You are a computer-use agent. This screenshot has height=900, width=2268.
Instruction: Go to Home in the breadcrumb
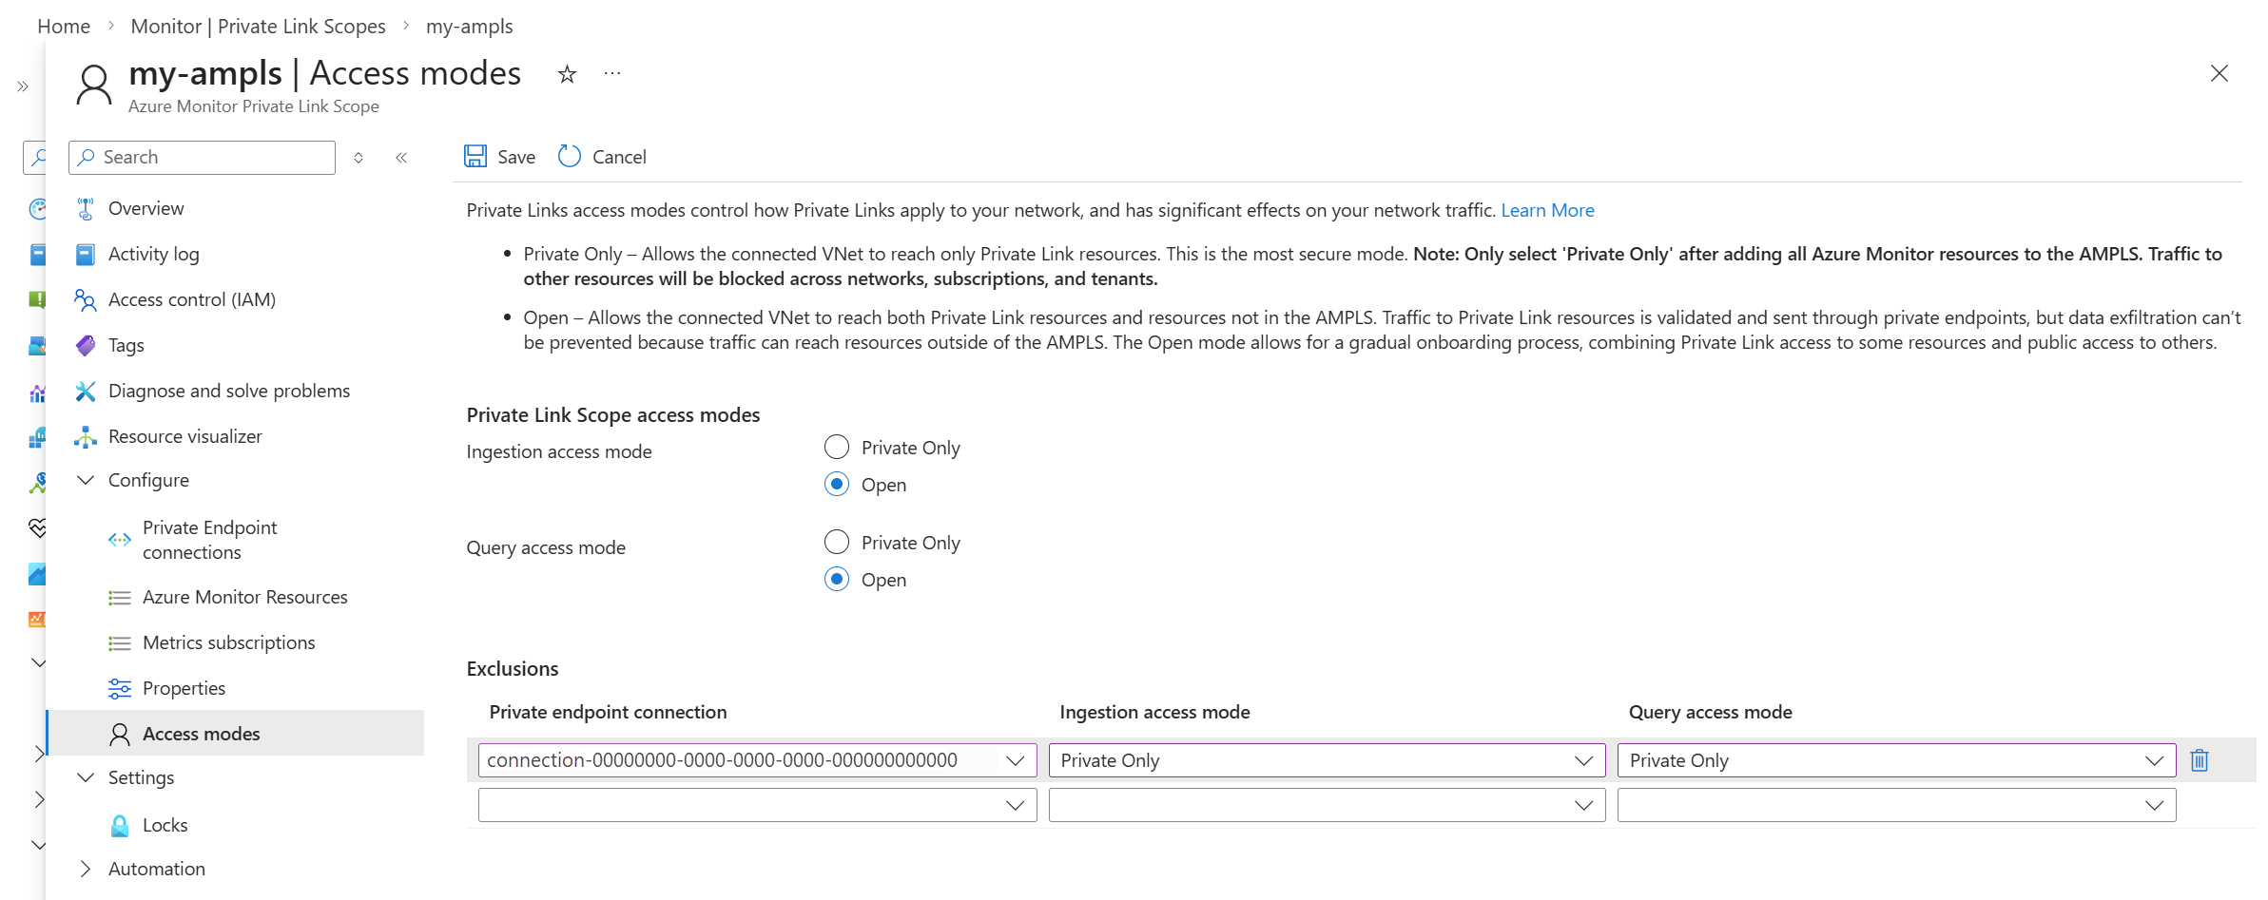(x=64, y=27)
